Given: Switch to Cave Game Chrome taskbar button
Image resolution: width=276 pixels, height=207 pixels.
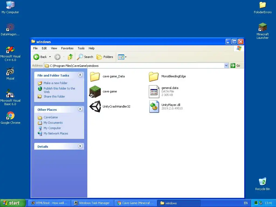Looking at the screenshot, I should pos(136,203).
